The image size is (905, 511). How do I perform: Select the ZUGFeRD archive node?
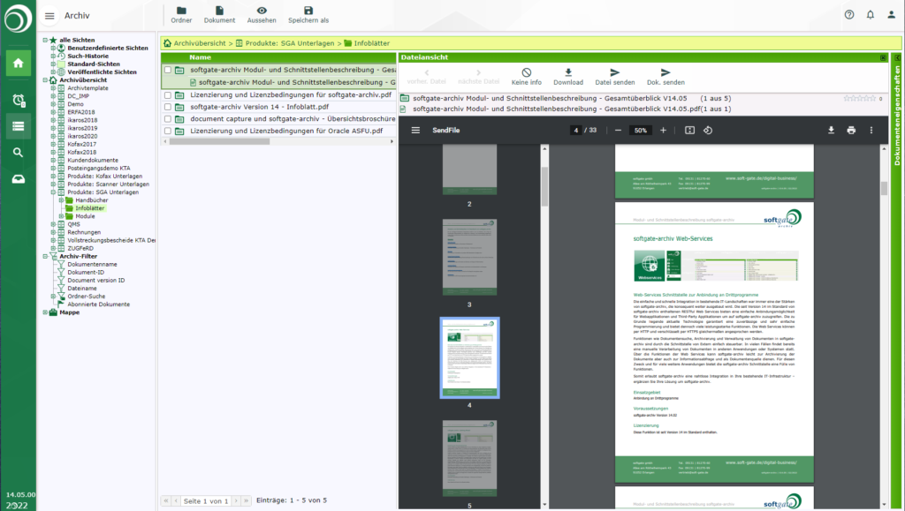(80, 248)
